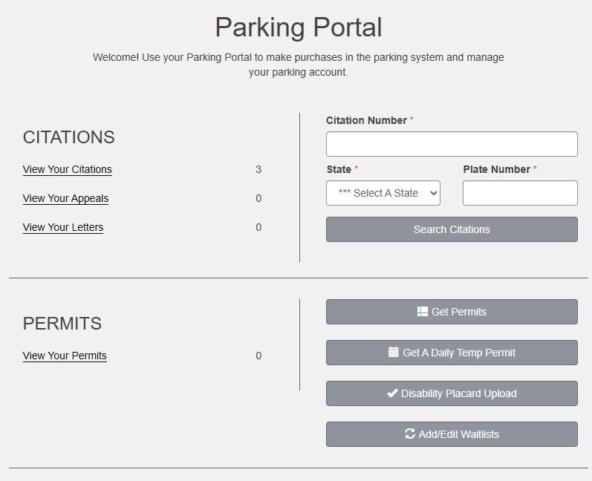Click the State field label
The width and height of the screenshot is (592, 481).
339,169
